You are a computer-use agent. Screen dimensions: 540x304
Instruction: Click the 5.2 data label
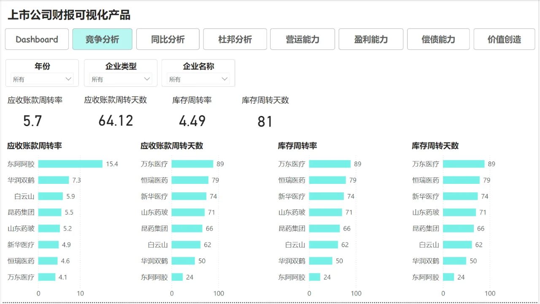tap(67, 229)
